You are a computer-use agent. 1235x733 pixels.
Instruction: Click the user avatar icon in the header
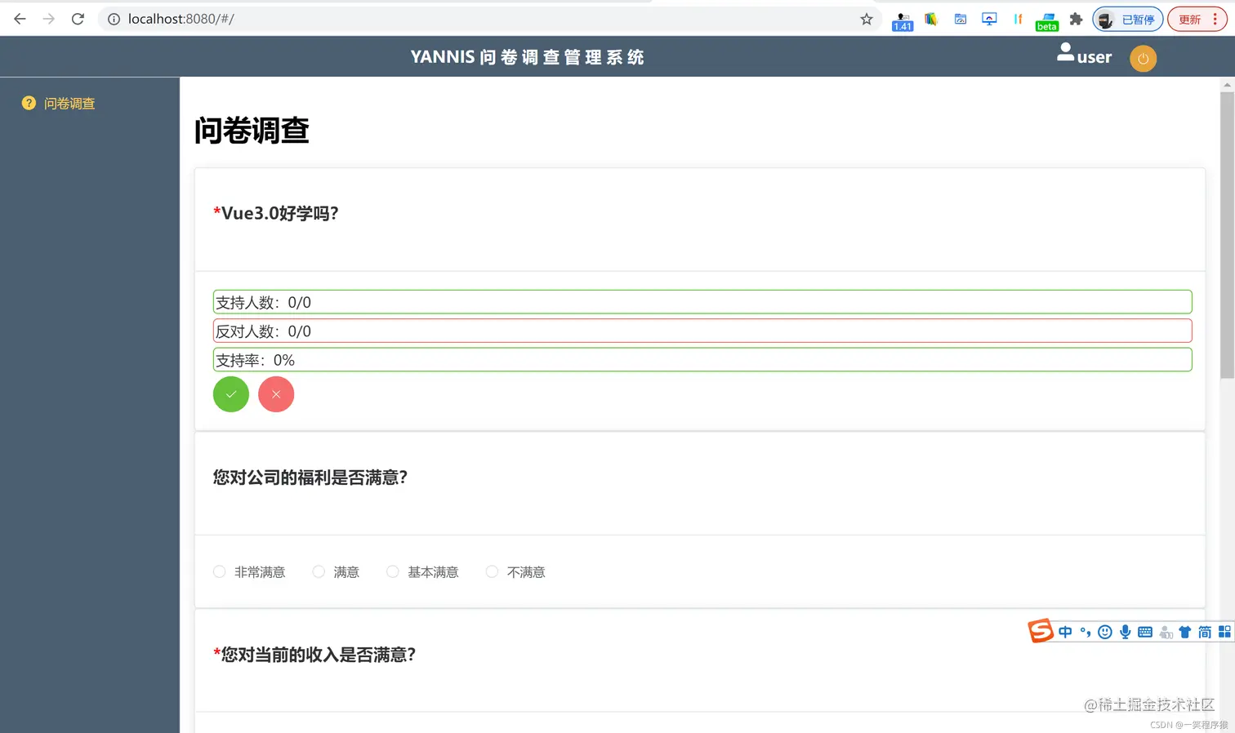coord(1065,51)
